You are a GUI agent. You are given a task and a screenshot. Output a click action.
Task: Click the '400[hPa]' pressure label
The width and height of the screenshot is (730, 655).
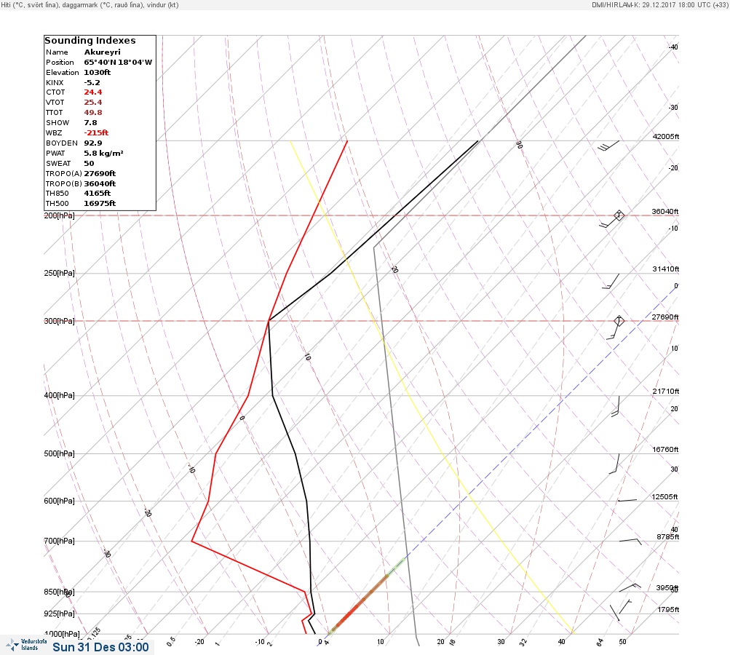point(59,395)
